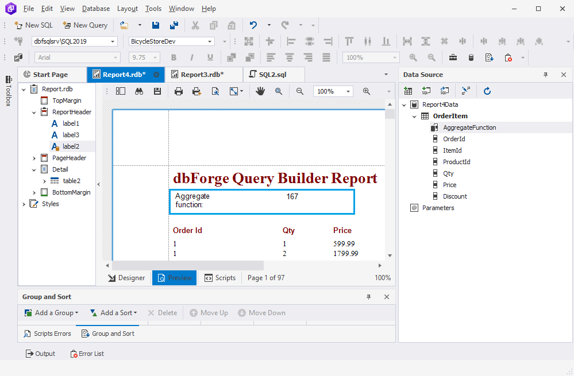Collapse the report explorer with the splitter arrow
The height and width of the screenshot is (376, 574).
point(98,184)
